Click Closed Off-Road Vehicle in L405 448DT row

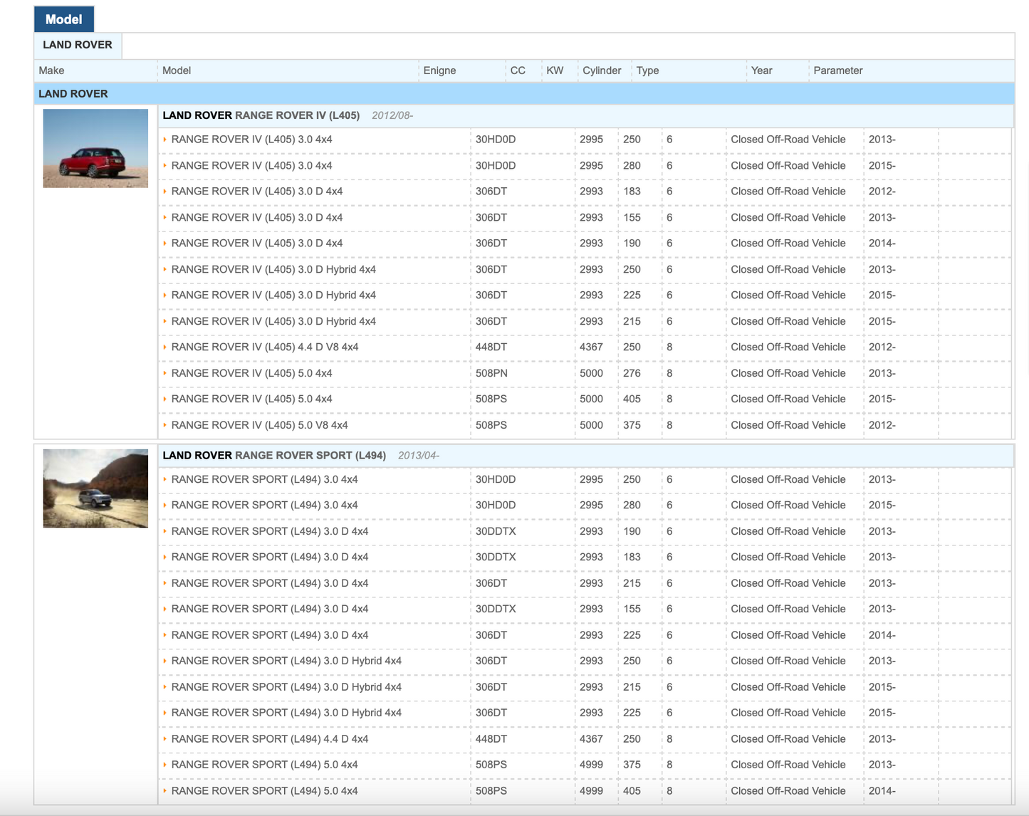coord(788,347)
